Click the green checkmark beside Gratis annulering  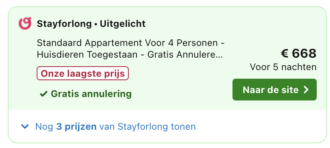click(43, 94)
